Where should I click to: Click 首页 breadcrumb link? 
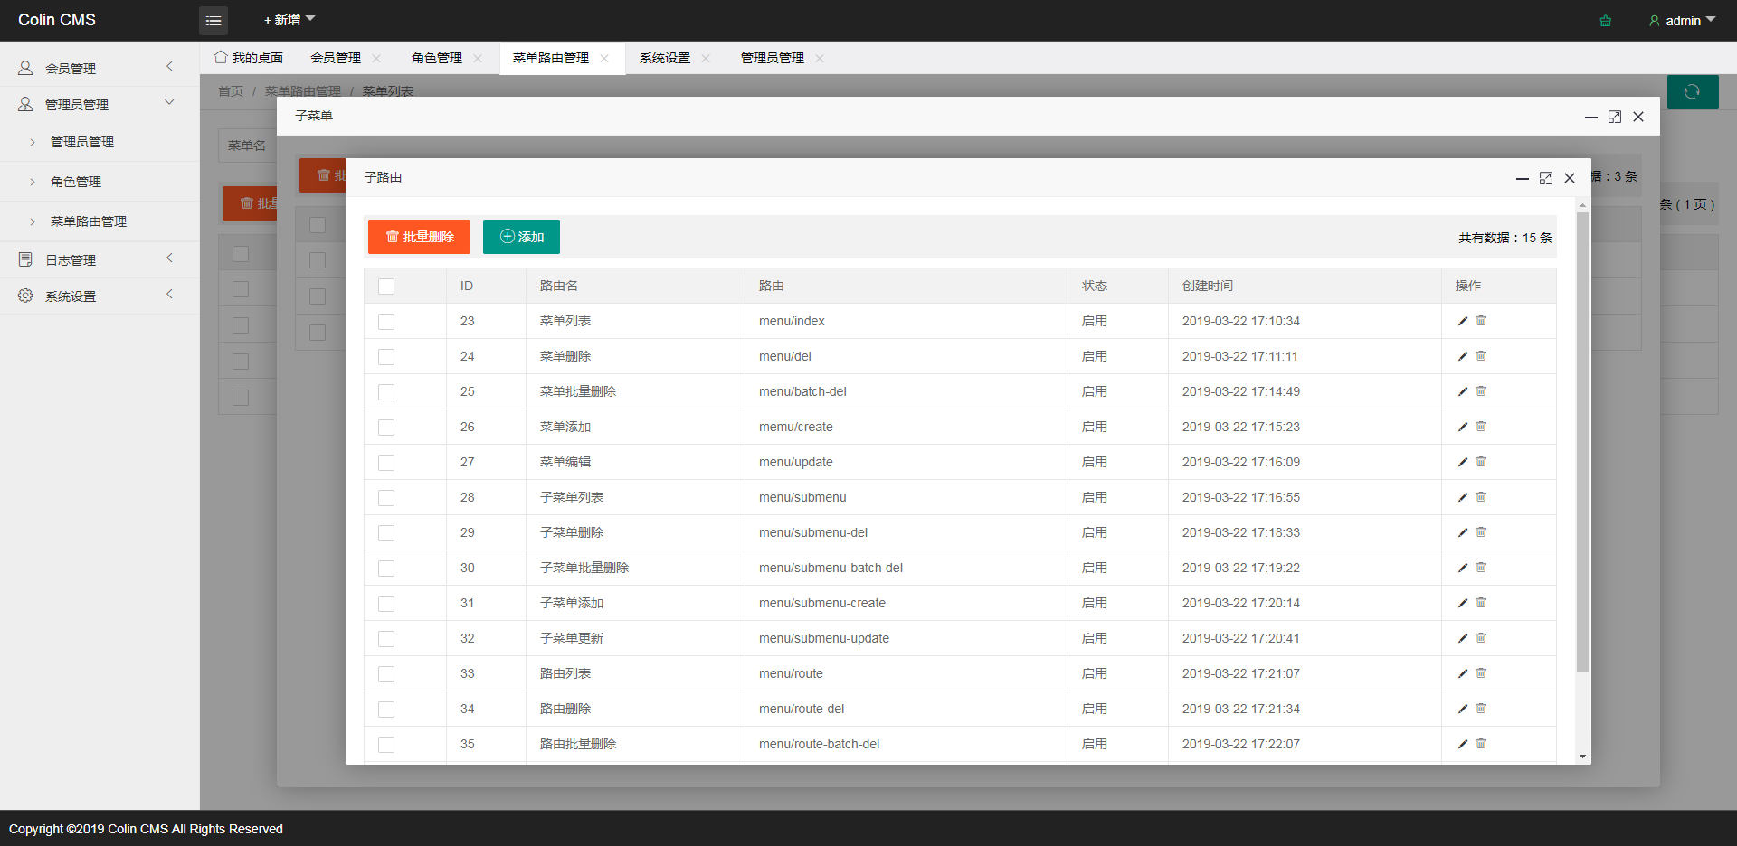tap(231, 91)
